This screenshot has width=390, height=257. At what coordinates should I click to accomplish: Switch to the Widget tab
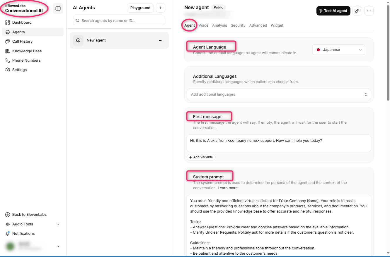[x=277, y=25]
